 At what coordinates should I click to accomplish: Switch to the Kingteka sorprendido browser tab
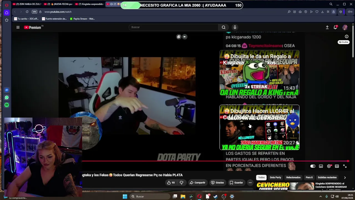[89, 4]
